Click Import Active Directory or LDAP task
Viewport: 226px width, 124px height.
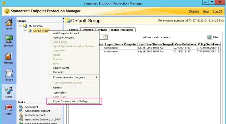43,119
